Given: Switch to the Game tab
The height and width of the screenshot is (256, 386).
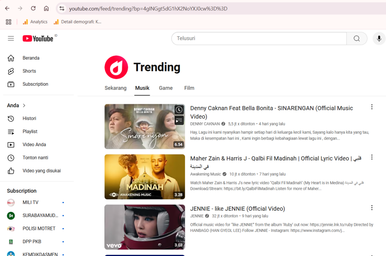Looking at the screenshot, I should 166,88.
